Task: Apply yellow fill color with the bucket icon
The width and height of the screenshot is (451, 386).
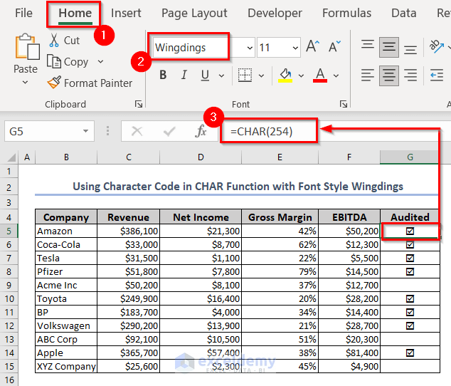Action: tap(285, 75)
